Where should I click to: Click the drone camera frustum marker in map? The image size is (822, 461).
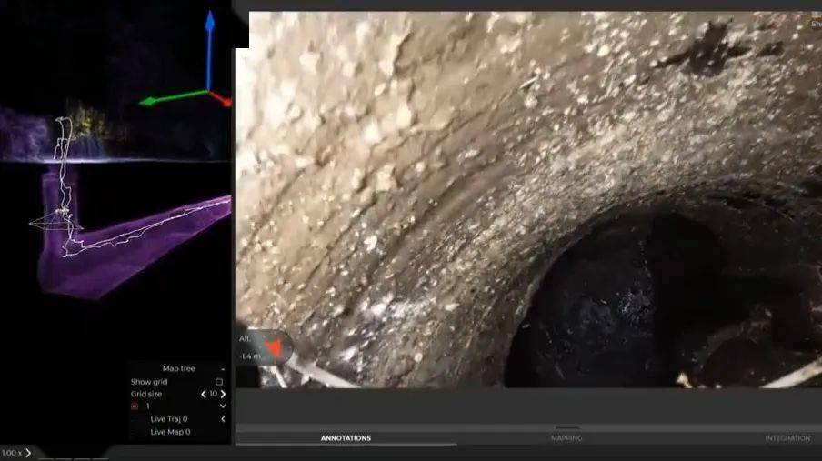(56, 222)
